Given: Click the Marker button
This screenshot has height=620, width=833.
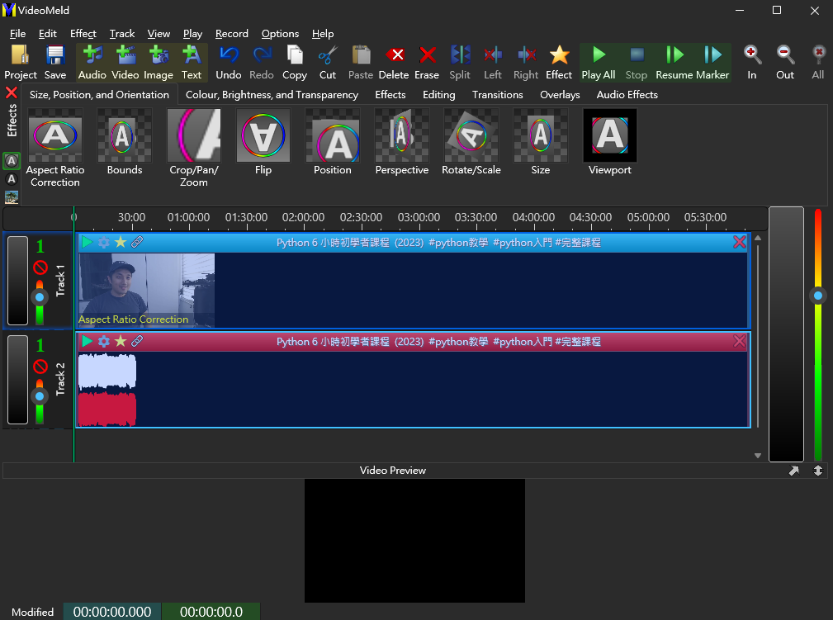Looking at the screenshot, I should pyautogui.click(x=712, y=62).
